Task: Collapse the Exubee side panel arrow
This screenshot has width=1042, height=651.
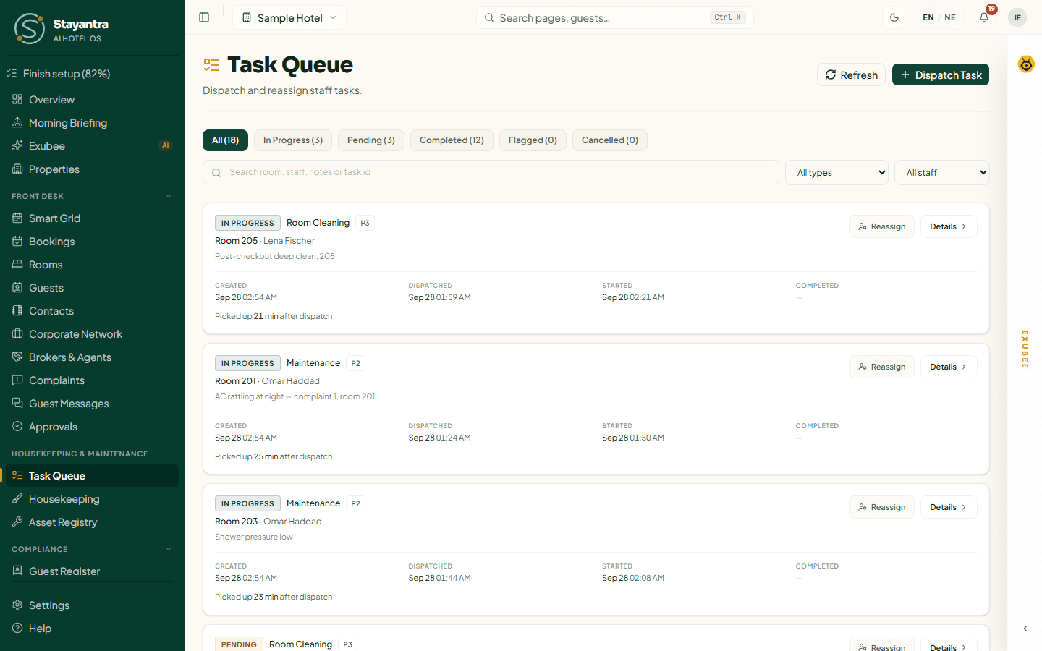Action: point(1025,629)
